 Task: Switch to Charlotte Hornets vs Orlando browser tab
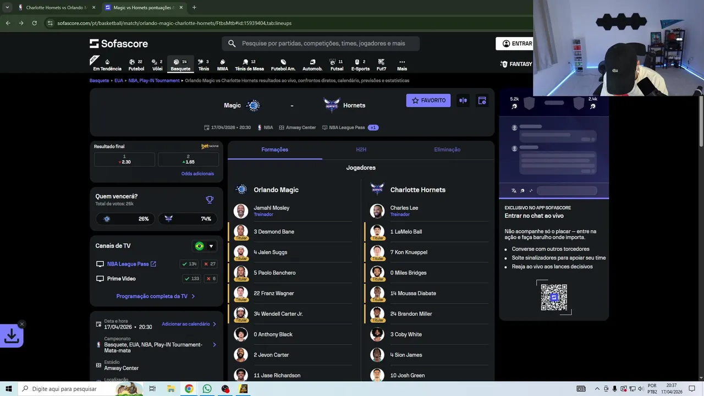pos(57,8)
